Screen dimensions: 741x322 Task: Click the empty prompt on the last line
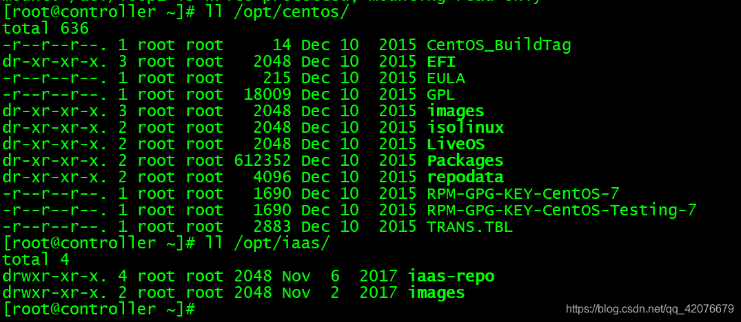point(99,309)
